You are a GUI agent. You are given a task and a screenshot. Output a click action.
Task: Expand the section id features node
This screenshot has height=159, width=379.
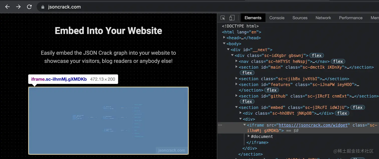coord(236,84)
